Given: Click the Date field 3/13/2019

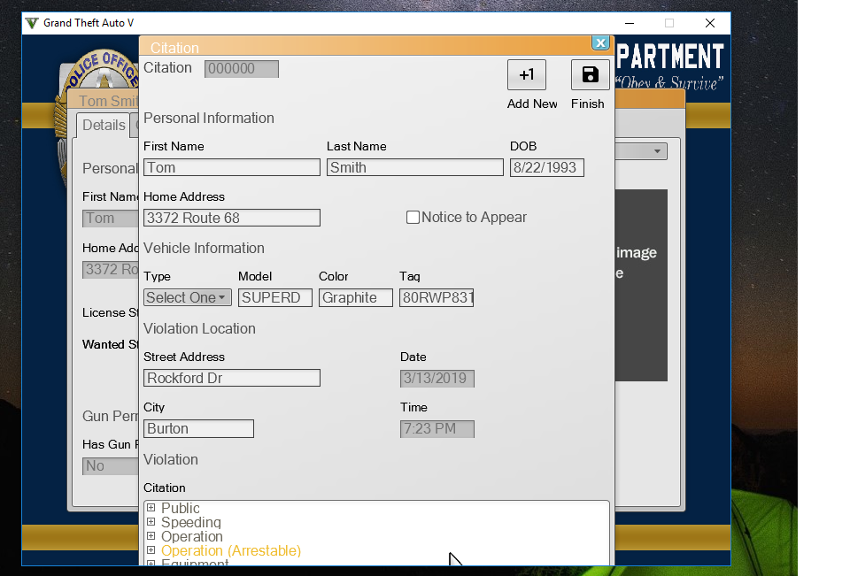Looking at the screenshot, I should (437, 378).
